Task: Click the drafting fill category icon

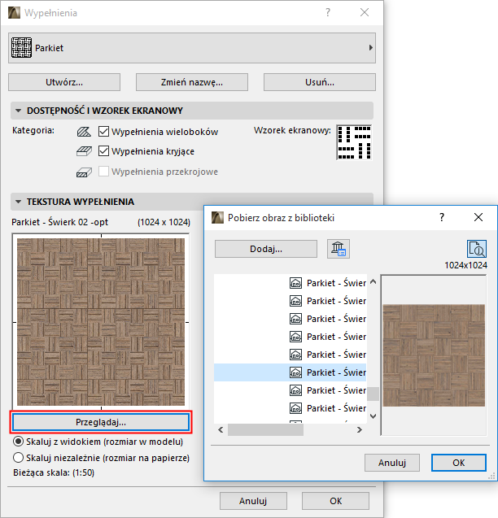Action: pyautogui.click(x=84, y=132)
